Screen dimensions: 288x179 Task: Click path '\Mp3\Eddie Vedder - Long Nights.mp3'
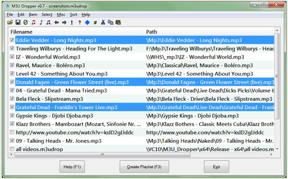click(194, 40)
